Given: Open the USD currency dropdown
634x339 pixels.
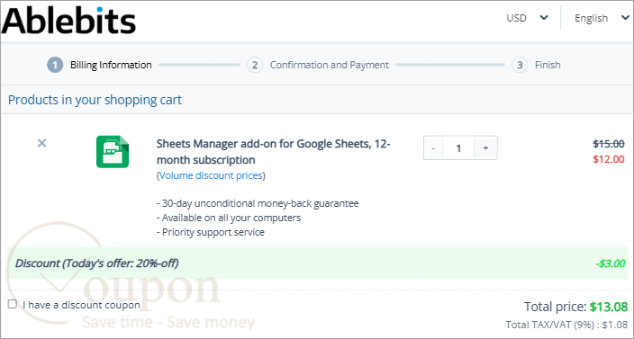Looking at the screenshot, I should pos(528,18).
